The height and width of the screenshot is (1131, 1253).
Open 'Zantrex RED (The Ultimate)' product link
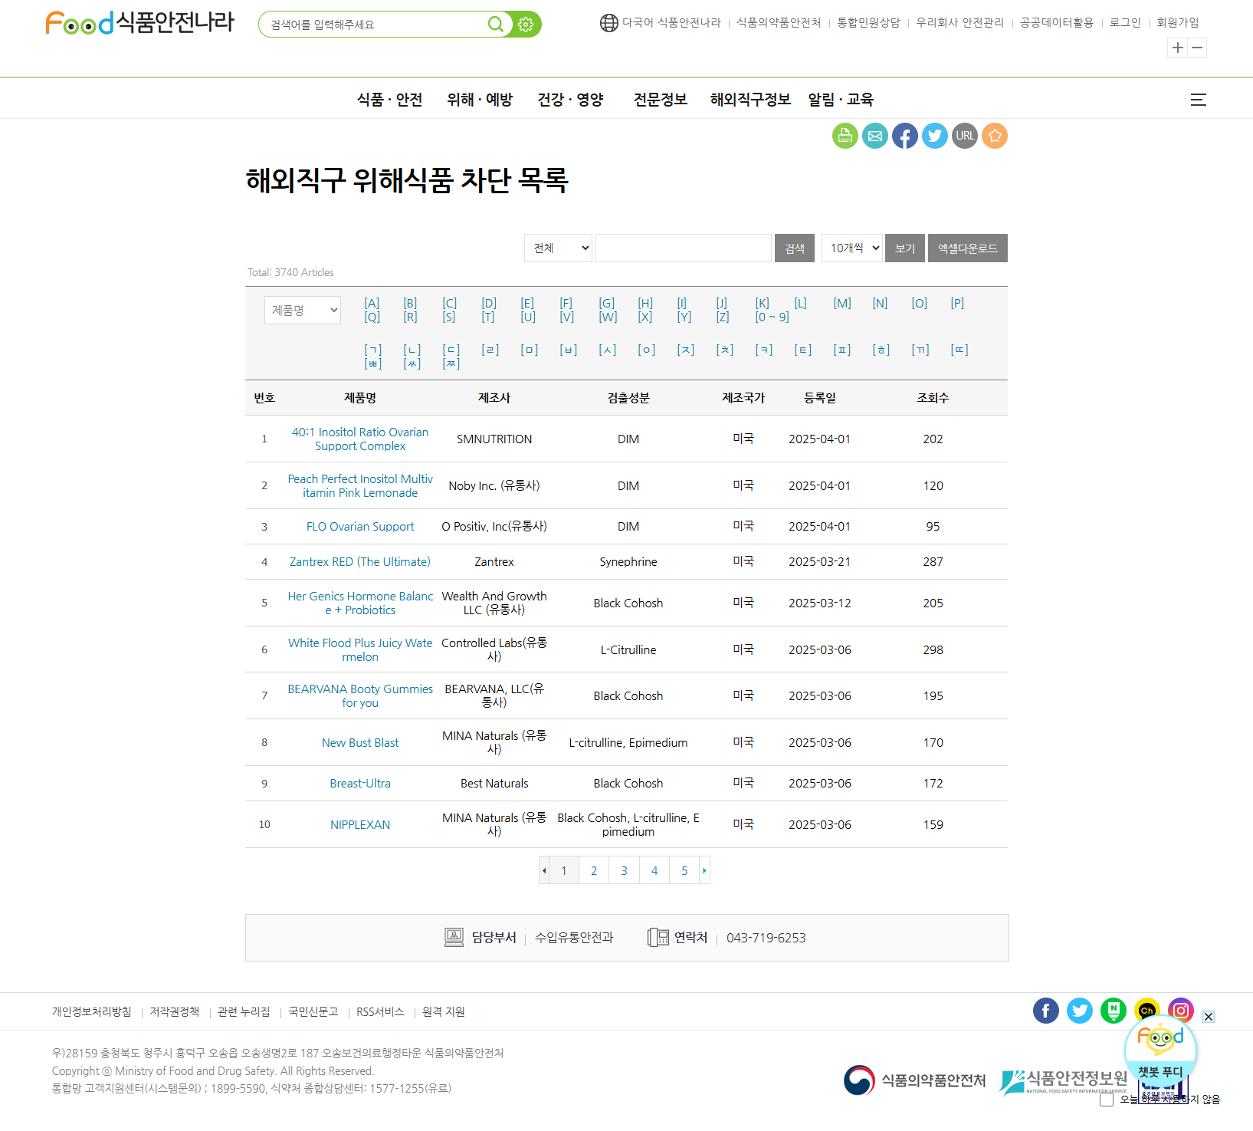[359, 561]
